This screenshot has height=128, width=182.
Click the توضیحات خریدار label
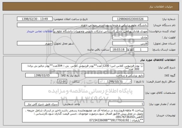click(x=166, y=115)
